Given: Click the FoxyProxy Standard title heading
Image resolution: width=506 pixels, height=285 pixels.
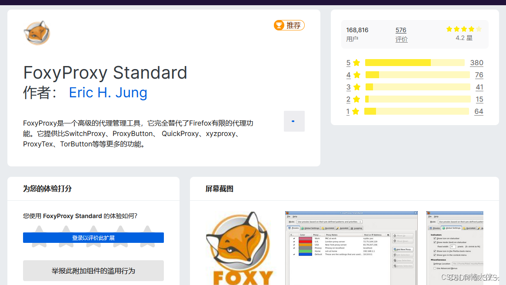Looking at the screenshot, I should pos(105,73).
